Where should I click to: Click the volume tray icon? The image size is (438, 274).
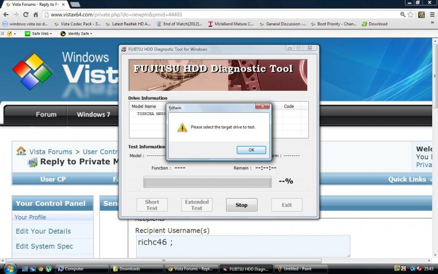[x=419, y=268]
